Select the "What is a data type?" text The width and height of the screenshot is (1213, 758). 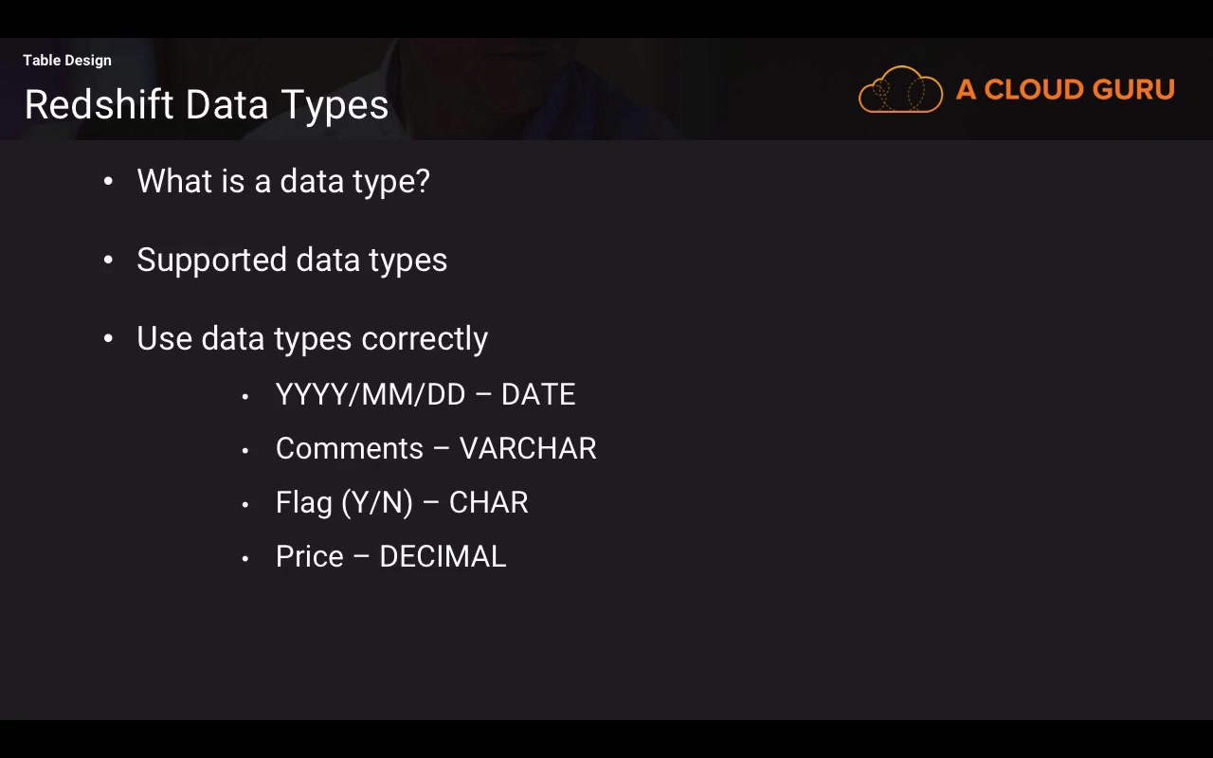point(283,181)
